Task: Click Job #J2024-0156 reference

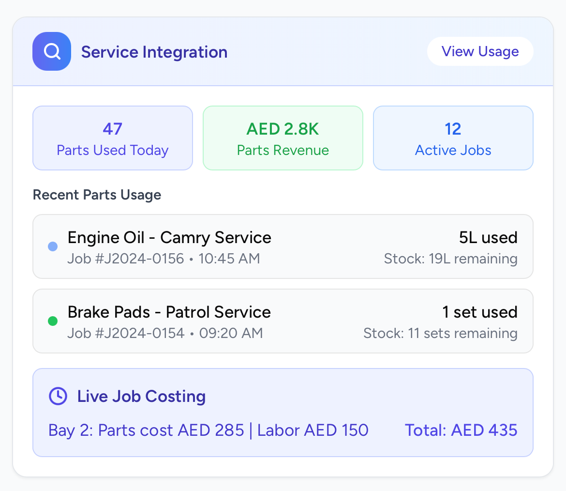Action: [x=126, y=259]
